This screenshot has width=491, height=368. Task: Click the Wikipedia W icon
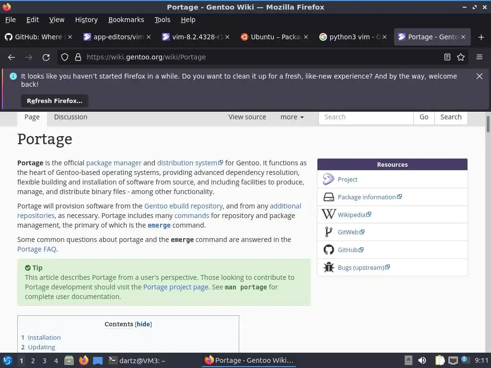328,214
